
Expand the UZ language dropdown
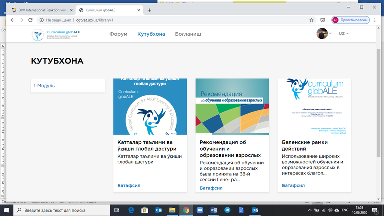pos(343,34)
